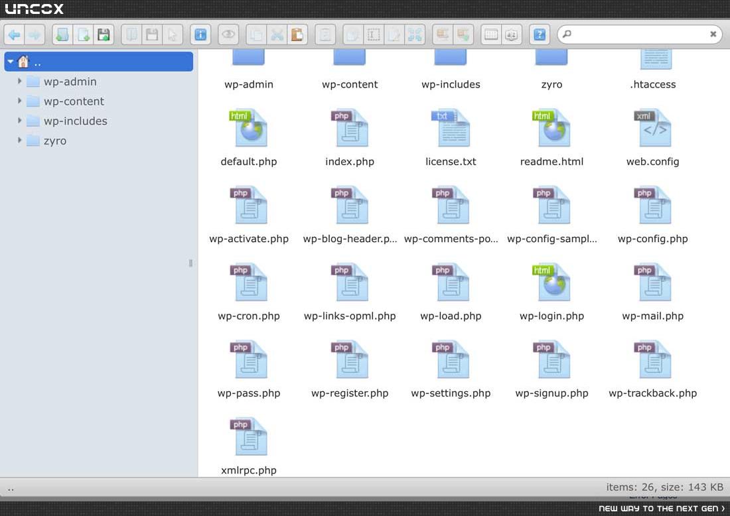Click the items: 26 size status text
730x516 pixels.
point(665,487)
